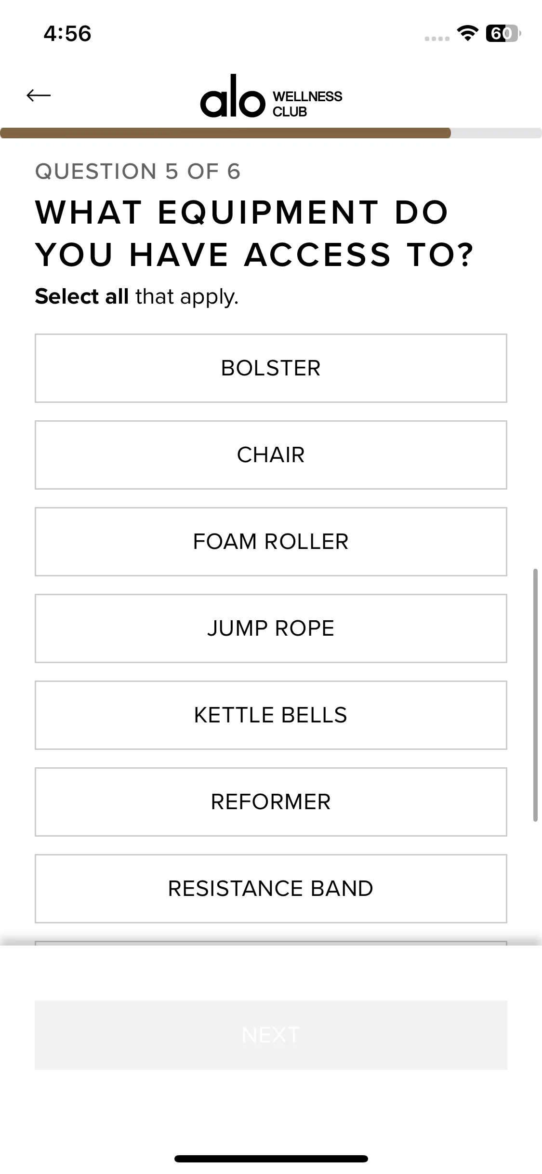Pick the Reformer option
The image size is (542, 1174).
(x=271, y=802)
